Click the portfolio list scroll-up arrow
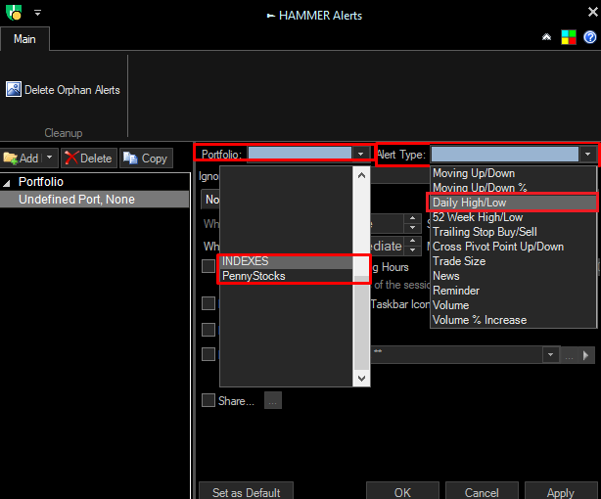The width and height of the screenshot is (601, 499). coord(361,175)
